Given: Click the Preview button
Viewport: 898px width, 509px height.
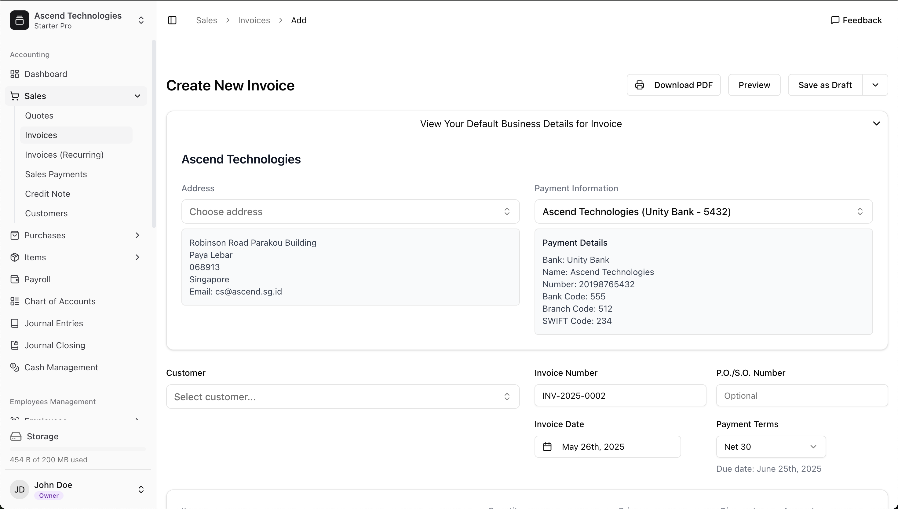Looking at the screenshot, I should (754, 85).
